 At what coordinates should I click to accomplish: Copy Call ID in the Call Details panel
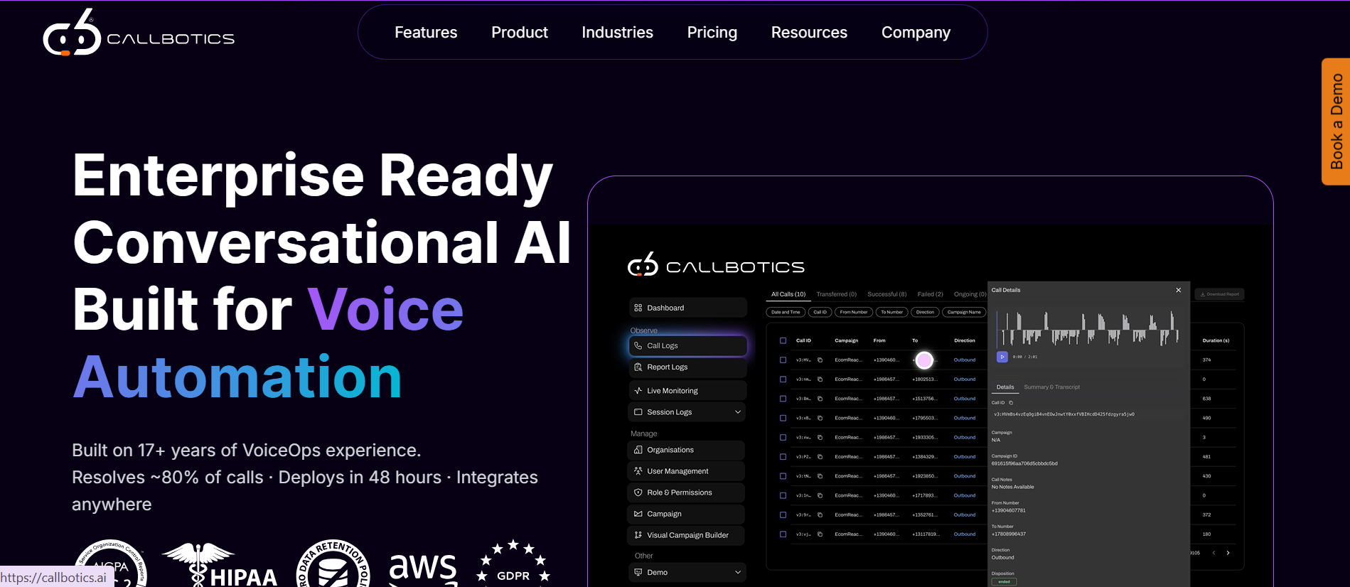1011,403
